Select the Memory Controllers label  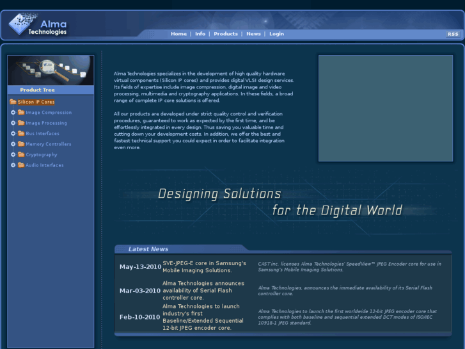tap(49, 144)
